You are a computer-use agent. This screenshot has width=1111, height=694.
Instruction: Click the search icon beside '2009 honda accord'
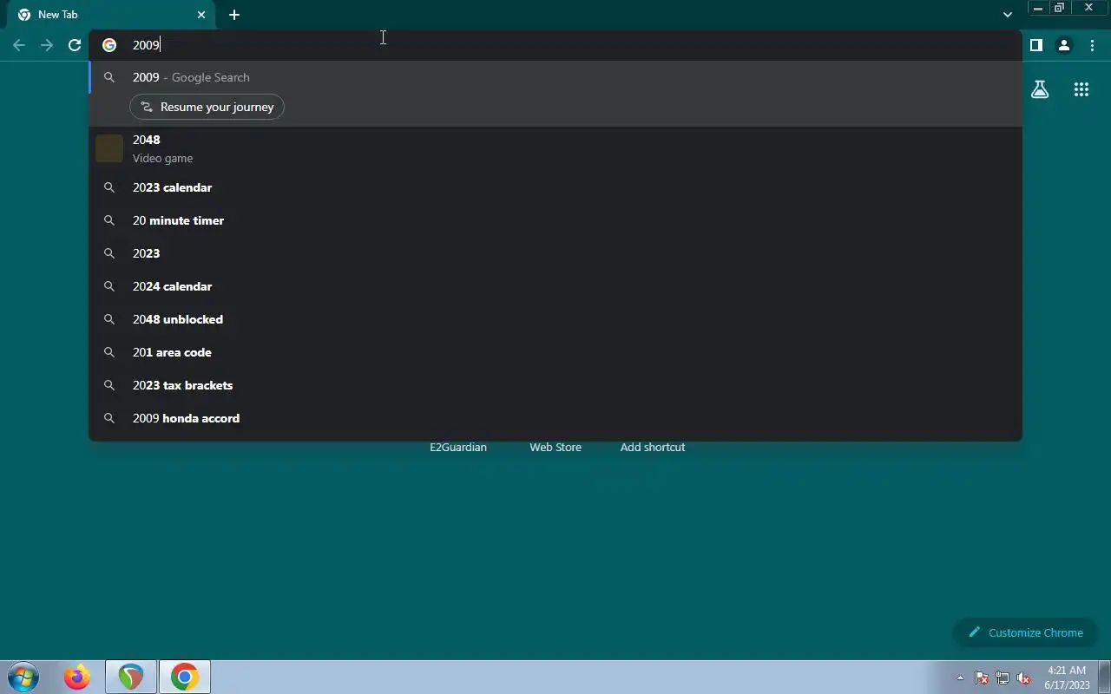109,418
